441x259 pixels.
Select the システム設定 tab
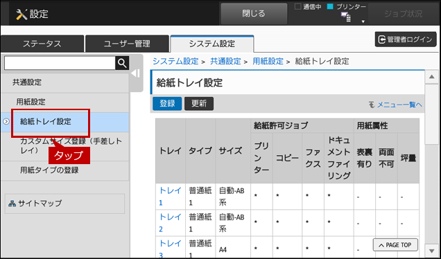[x=212, y=44]
